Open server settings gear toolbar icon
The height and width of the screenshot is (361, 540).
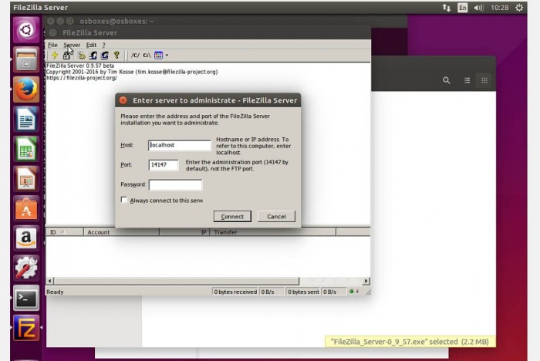[81, 55]
